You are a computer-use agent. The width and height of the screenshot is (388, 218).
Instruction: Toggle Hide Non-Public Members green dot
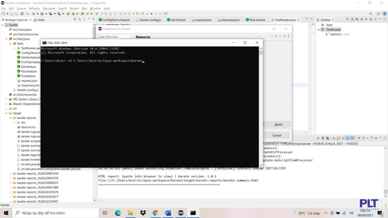pyautogui.click(x=366, y=20)
